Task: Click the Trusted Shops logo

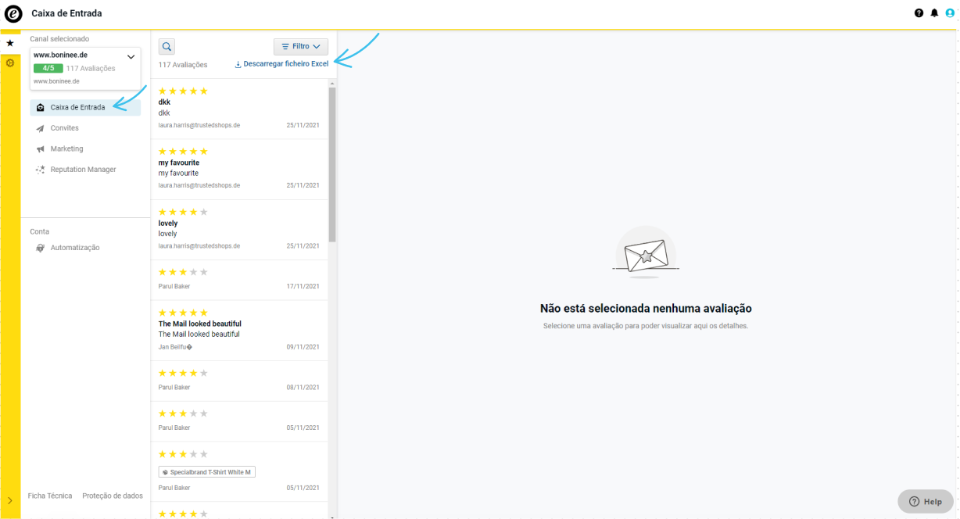Action: pos(13,13)
